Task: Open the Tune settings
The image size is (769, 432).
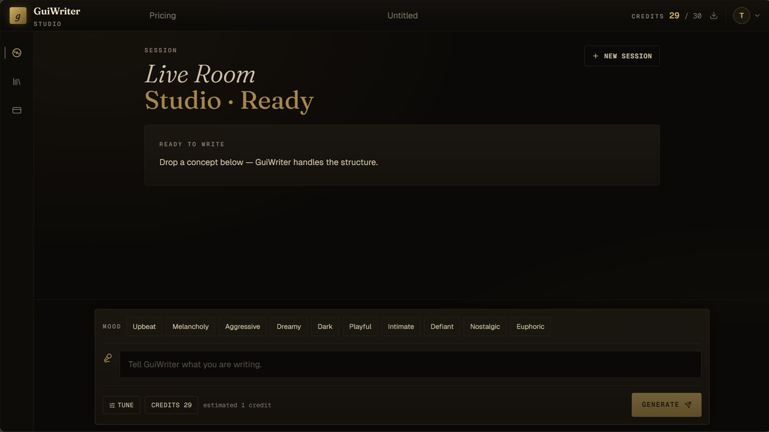Action: coord(121,405)
